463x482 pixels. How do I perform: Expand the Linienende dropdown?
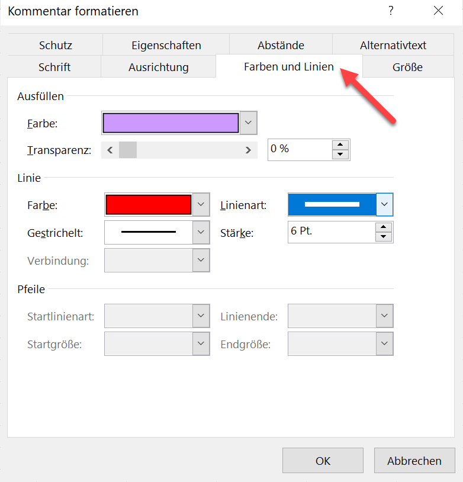pos(384,316)
